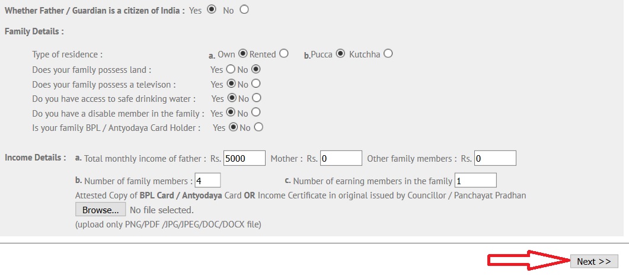This screenshot has width=629, height=276.
Task: Select No for Father citizen of India
Action: click(x=244, y=9)
